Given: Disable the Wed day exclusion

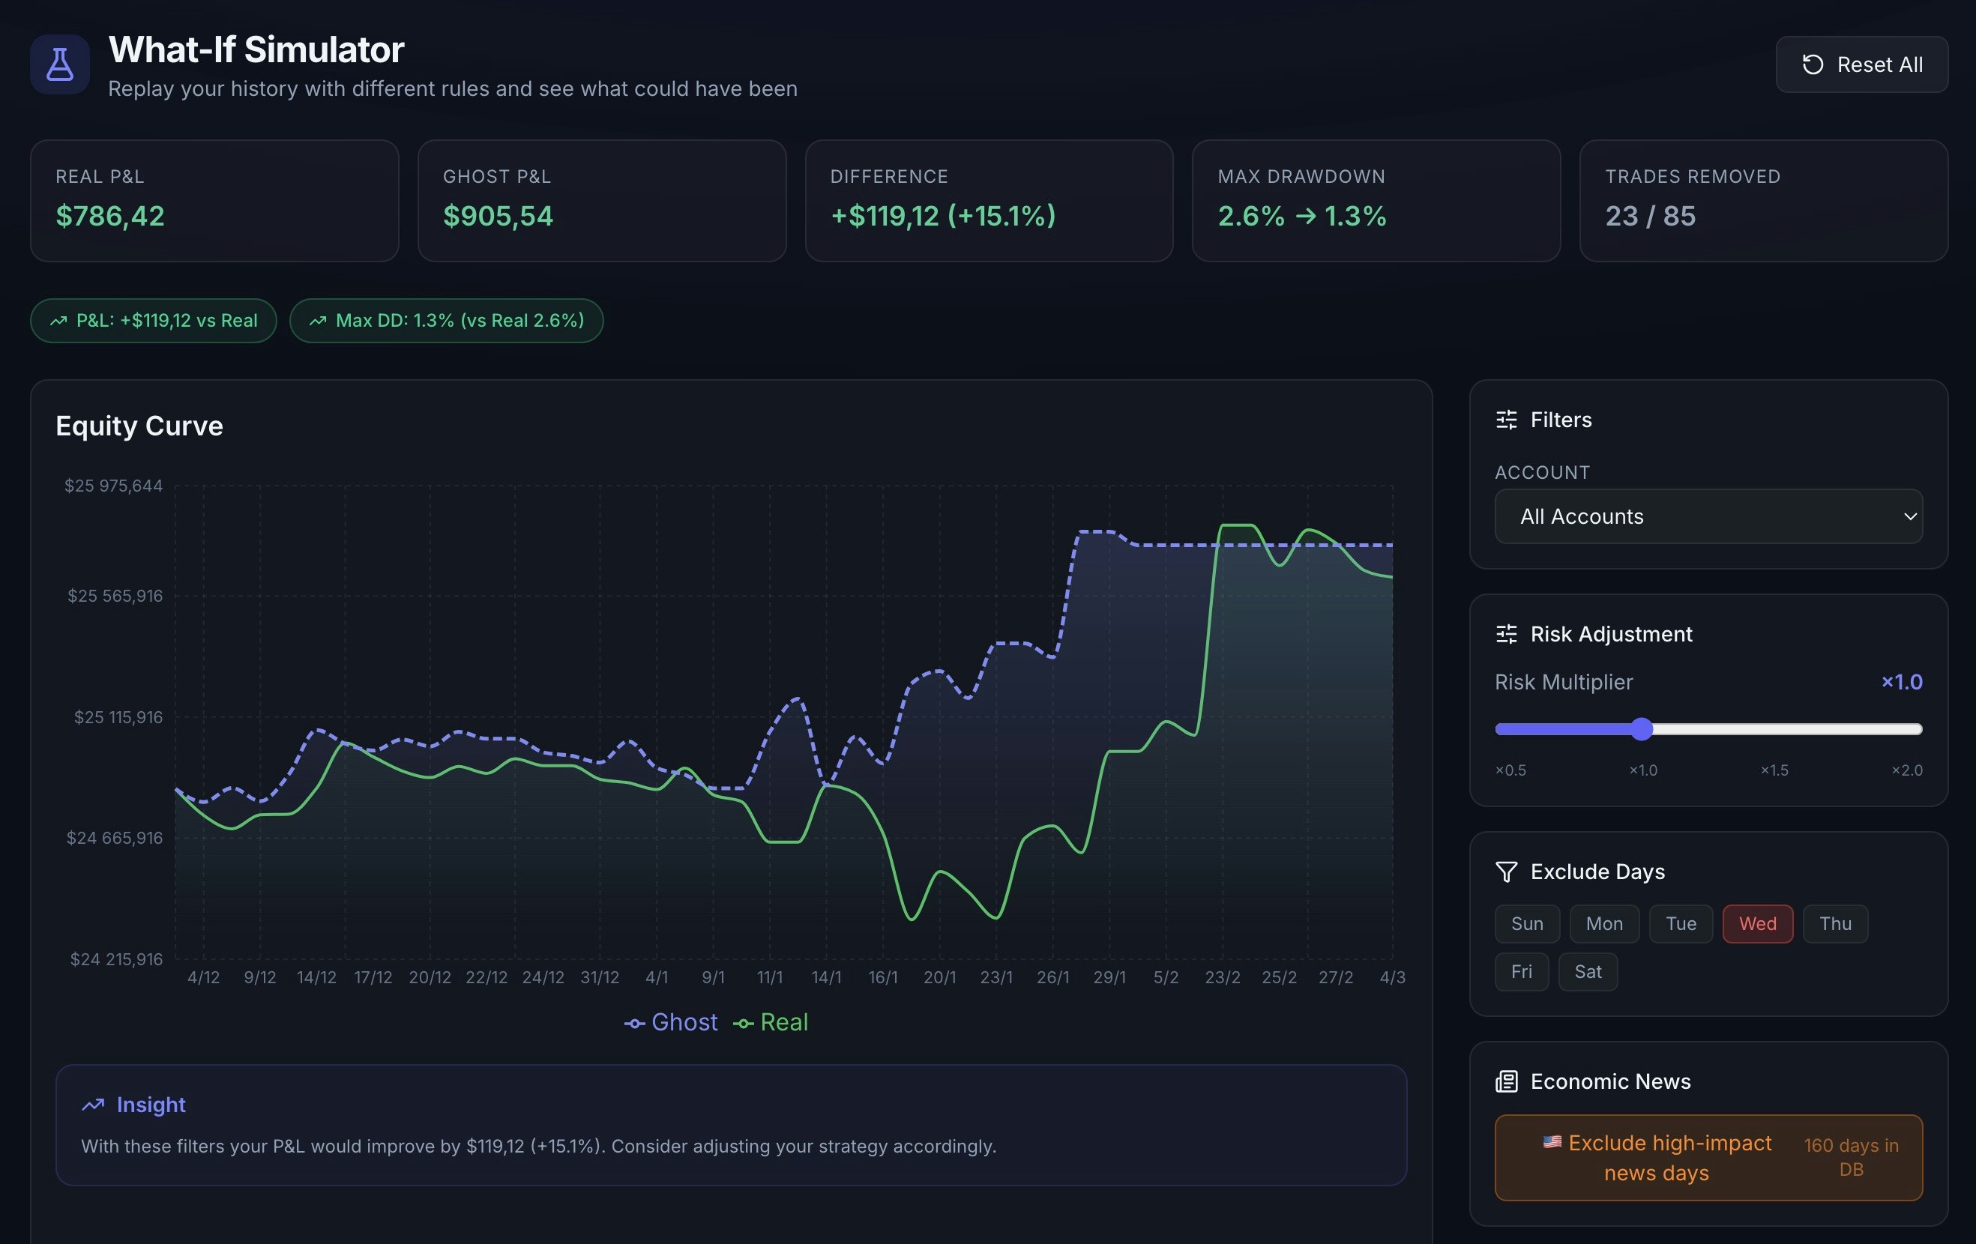Looking at the screenshot, I should 1757,924.
